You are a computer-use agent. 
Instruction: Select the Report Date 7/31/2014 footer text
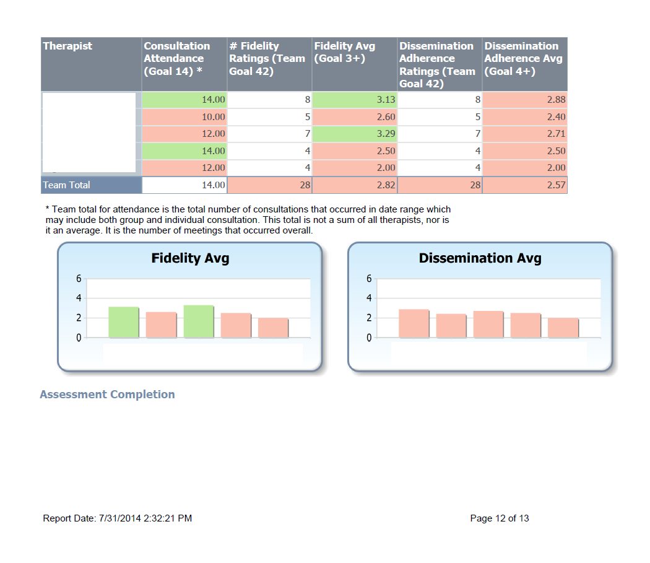[118, 518]
